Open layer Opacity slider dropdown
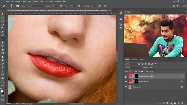This screenshot has width=187, height=105. pos(155,68)
